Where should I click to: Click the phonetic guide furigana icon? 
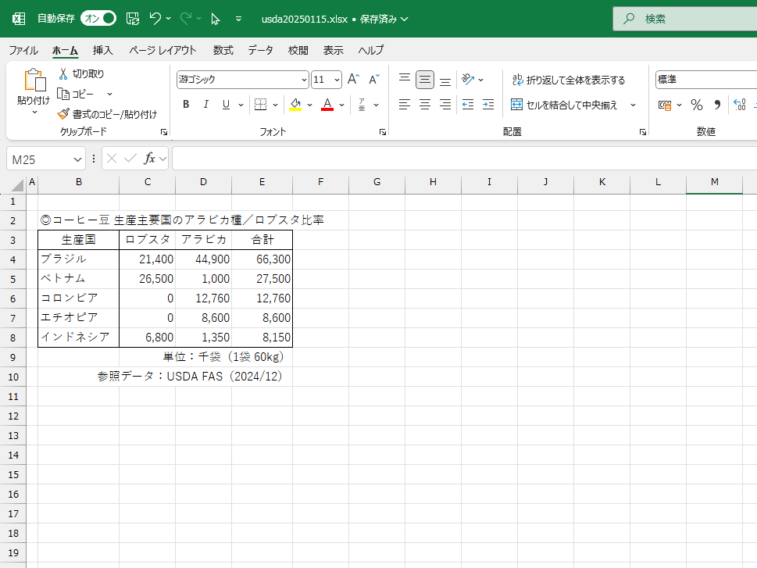(x=362, y=105)
